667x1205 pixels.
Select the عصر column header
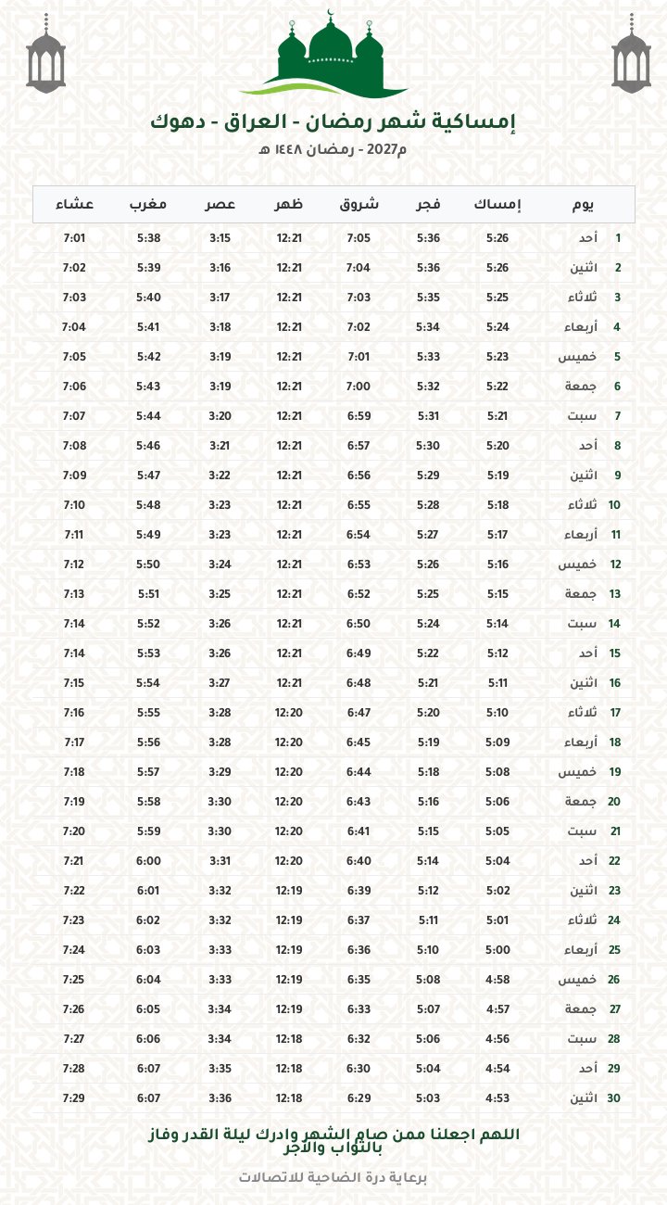point(220,205)
